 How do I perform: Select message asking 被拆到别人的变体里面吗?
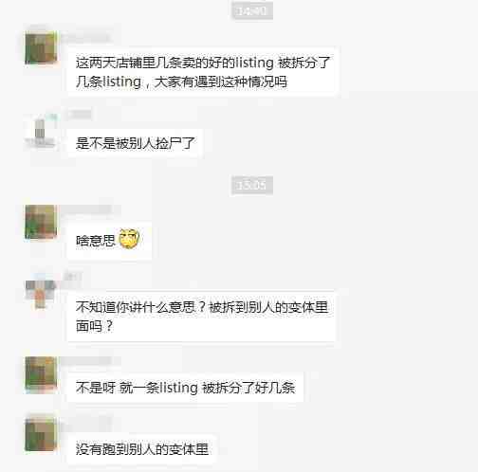click(202, 317)
